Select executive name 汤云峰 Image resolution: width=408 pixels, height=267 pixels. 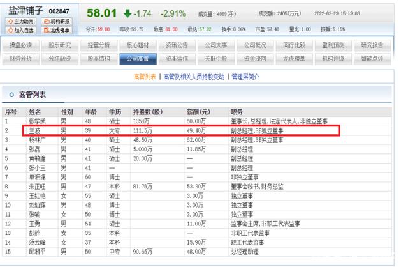point(37,243)
